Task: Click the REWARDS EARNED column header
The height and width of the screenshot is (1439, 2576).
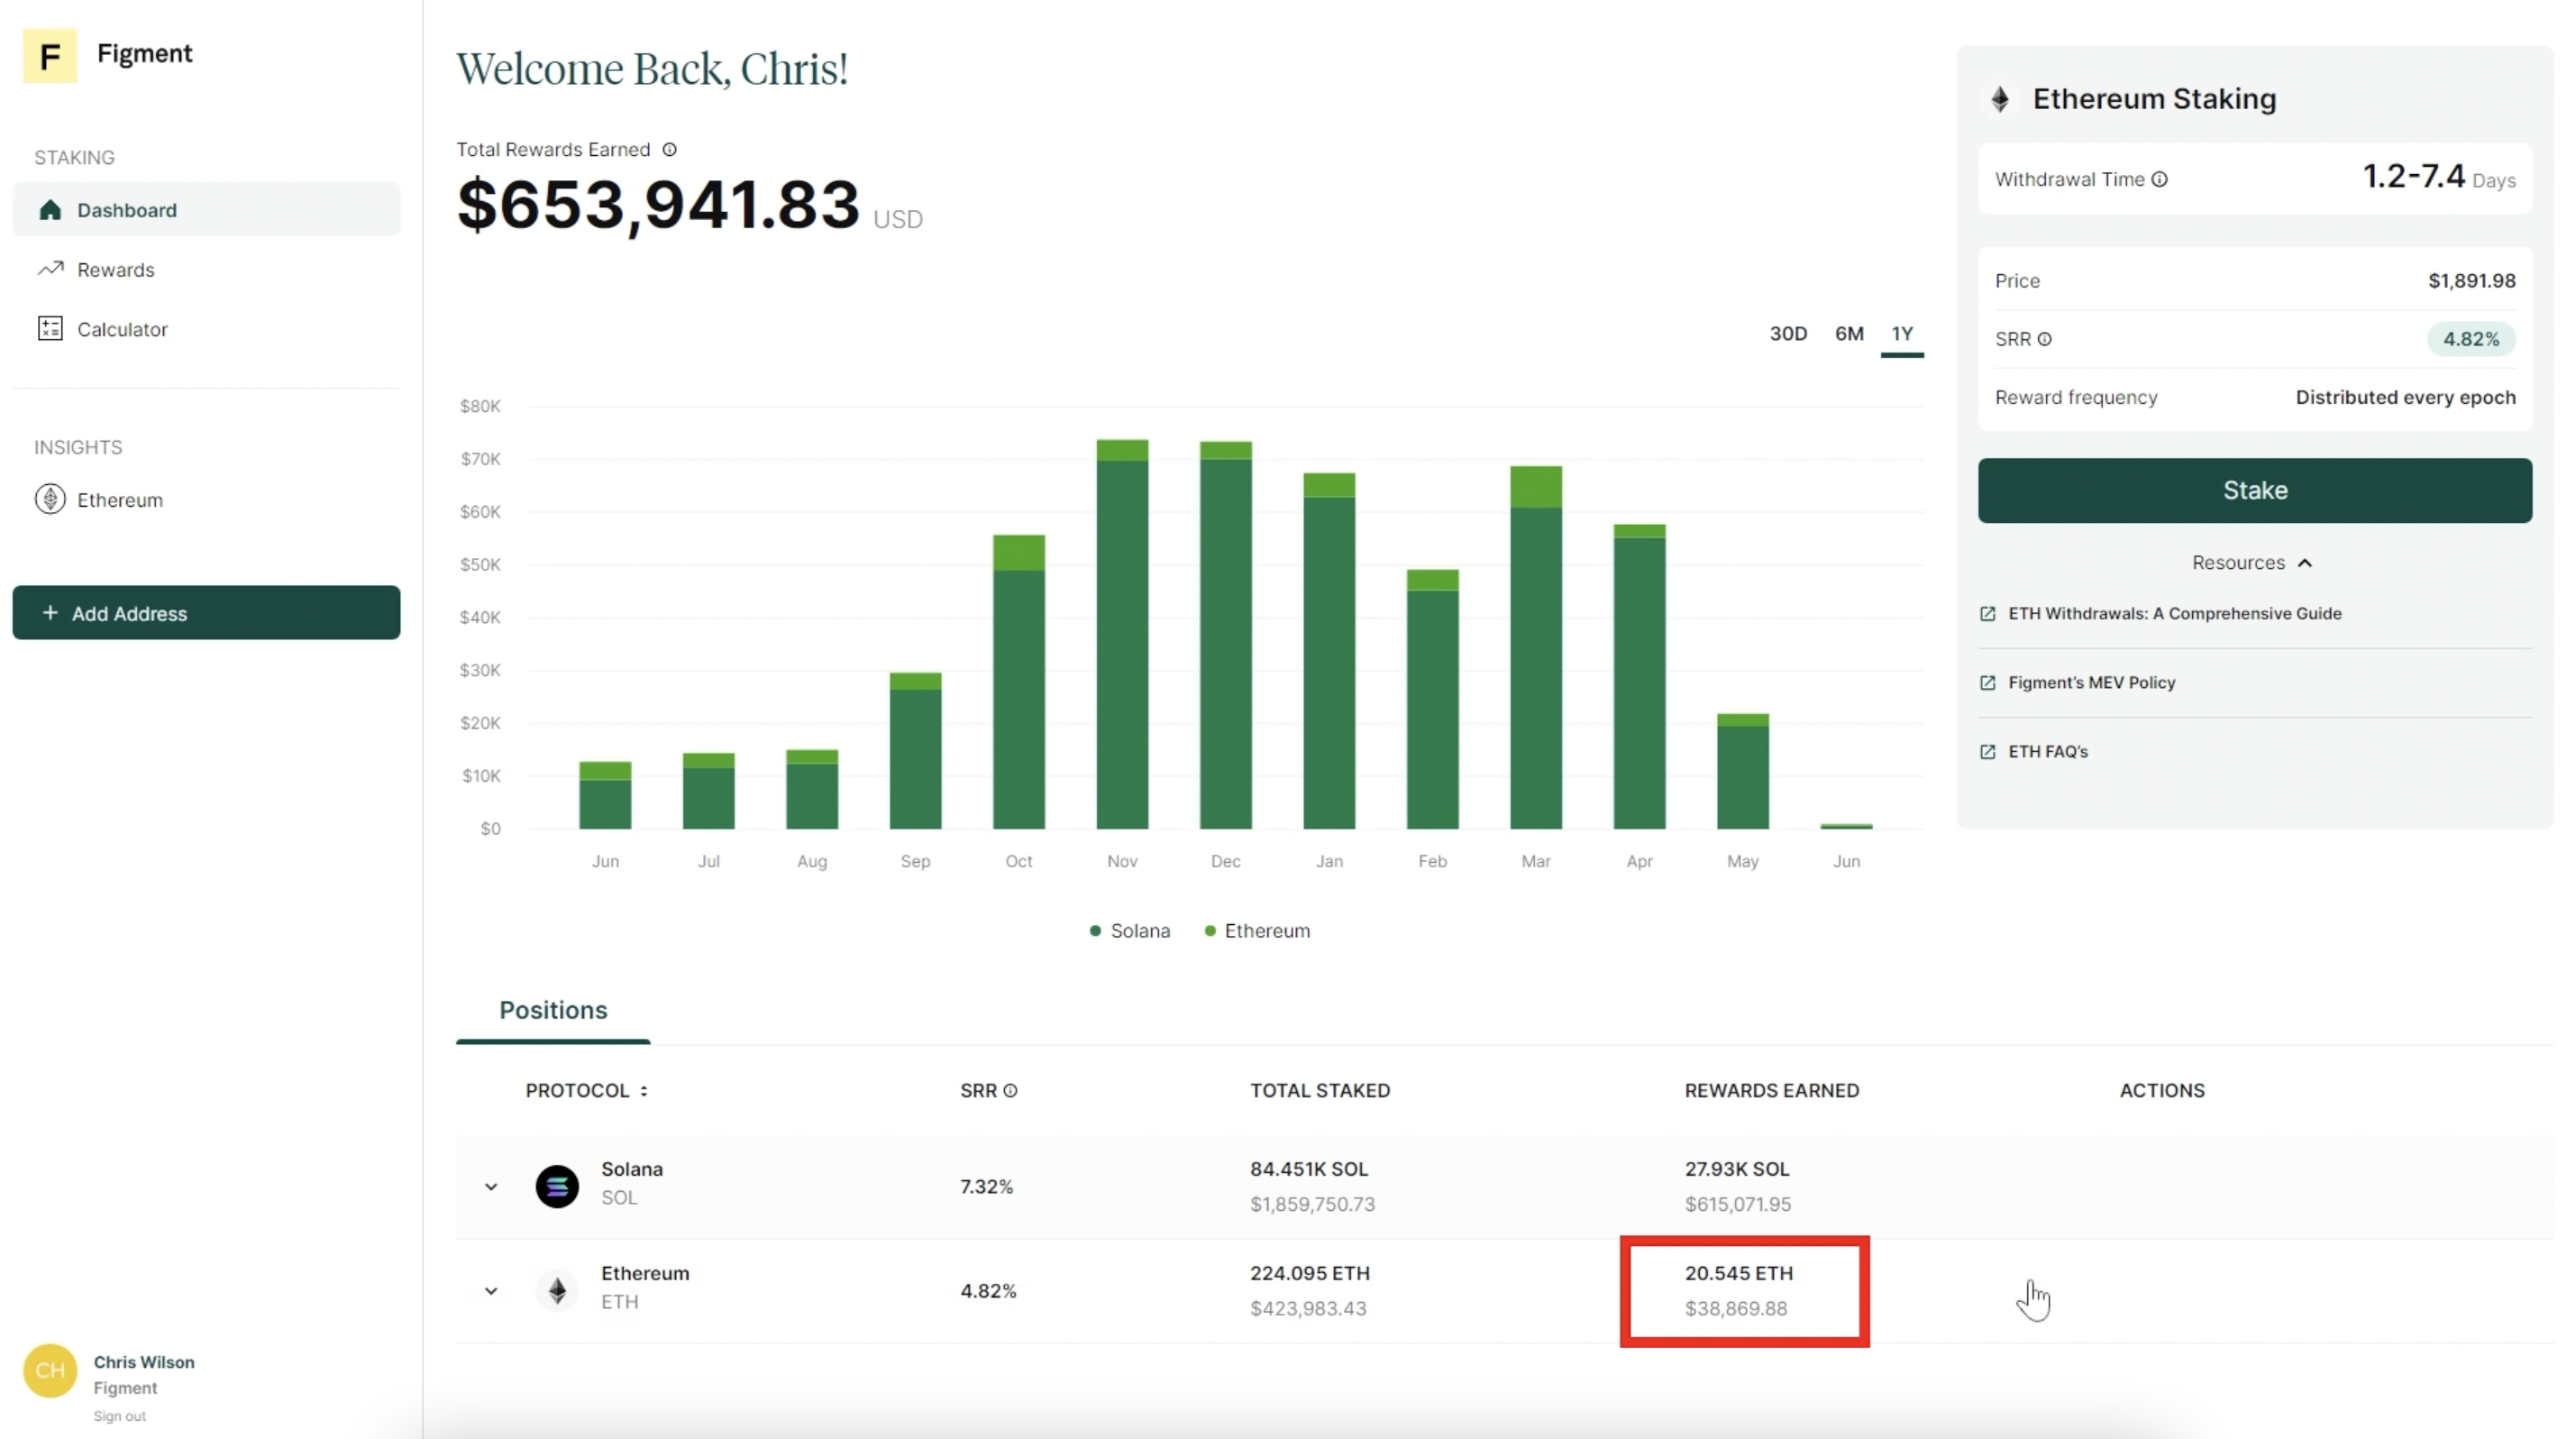Action: coord(1772,1091)
